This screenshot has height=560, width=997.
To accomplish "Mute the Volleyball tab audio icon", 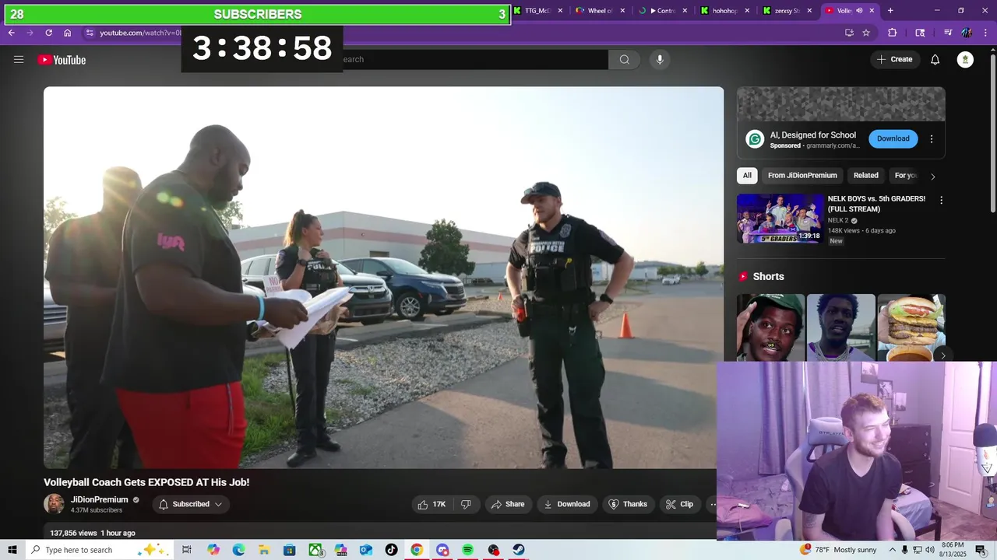I will tap(859, 11).
